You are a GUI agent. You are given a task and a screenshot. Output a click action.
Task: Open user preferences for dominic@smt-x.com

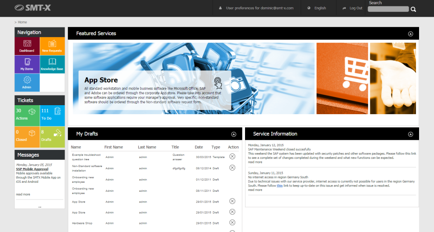click(x=256, y=8)
